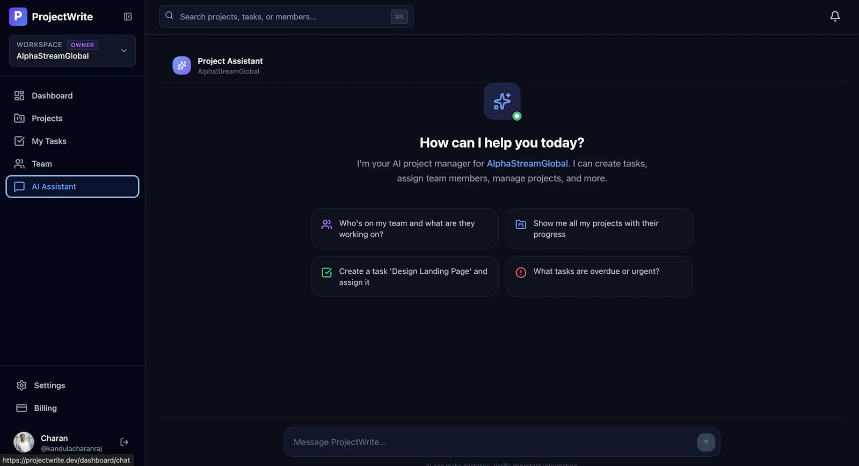
Task: Click the Project Assistant title text
Action: pos(230,61)
